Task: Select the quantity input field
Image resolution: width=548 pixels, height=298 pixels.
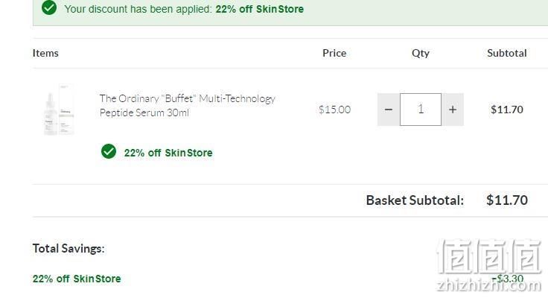Action: coord(421,110)
